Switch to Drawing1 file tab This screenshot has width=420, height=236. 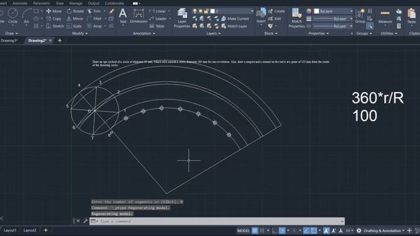(9, 41)
